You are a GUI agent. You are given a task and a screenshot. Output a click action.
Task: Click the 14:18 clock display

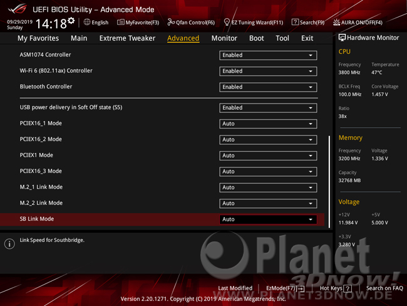point(51,24)
